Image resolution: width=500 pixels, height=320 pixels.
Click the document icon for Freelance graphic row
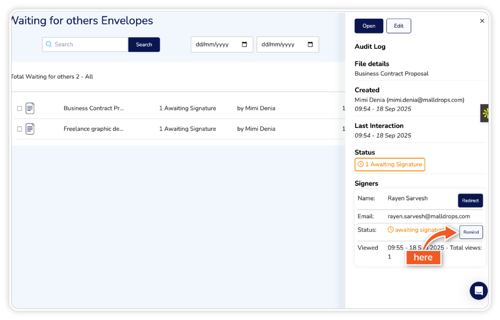click(x=30, y=129)
